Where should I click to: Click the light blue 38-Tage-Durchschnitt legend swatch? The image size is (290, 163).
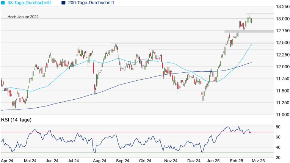click(3, 3)
